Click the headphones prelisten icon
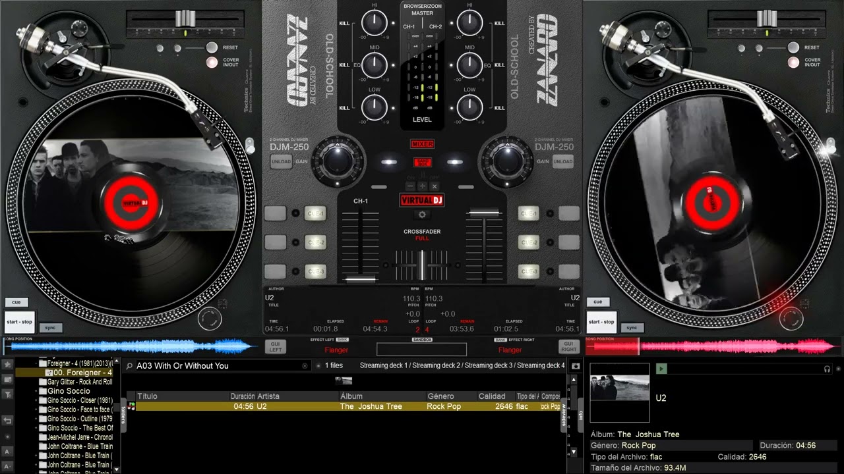The image size is (844, 474). tap(828, 369)
